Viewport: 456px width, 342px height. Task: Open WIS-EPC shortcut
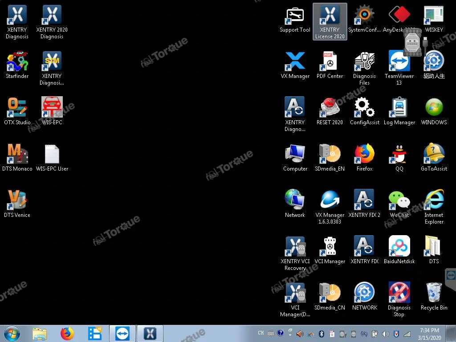(x=52, y=111)
